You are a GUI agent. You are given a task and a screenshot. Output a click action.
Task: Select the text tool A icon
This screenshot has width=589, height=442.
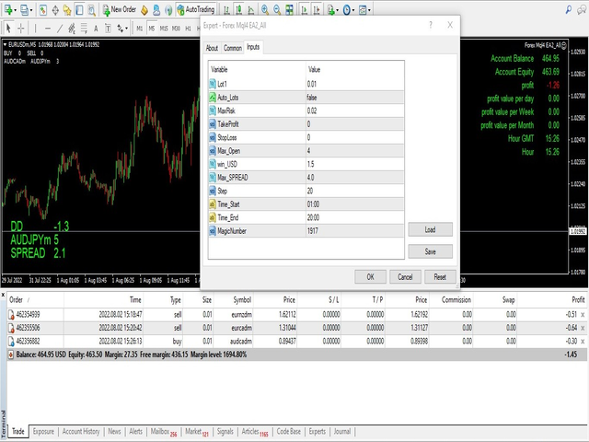click(x=96, y=29)
